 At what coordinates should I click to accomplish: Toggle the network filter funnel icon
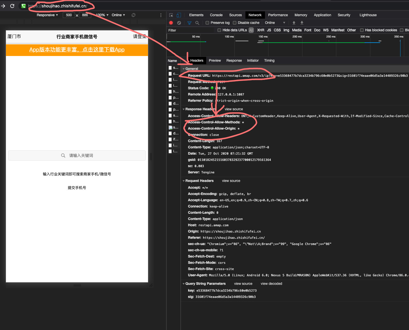coord(189,23)
